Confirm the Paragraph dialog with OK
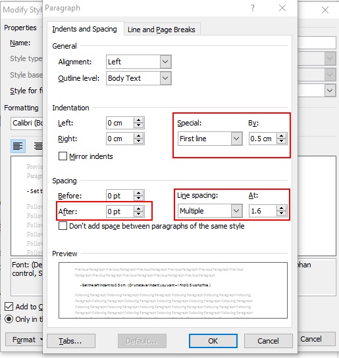The height and width of the screenshot is (358, 339). pyautogui.click(x=213, y=341)
